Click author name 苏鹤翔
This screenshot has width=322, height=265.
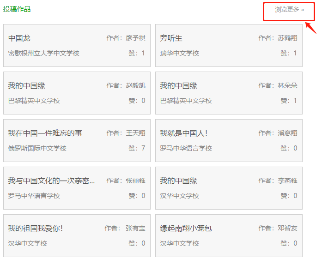click(287, 38)
